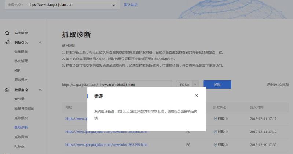Click the 默认站点 link
The image size is (293, 154).
click(131, 5)
